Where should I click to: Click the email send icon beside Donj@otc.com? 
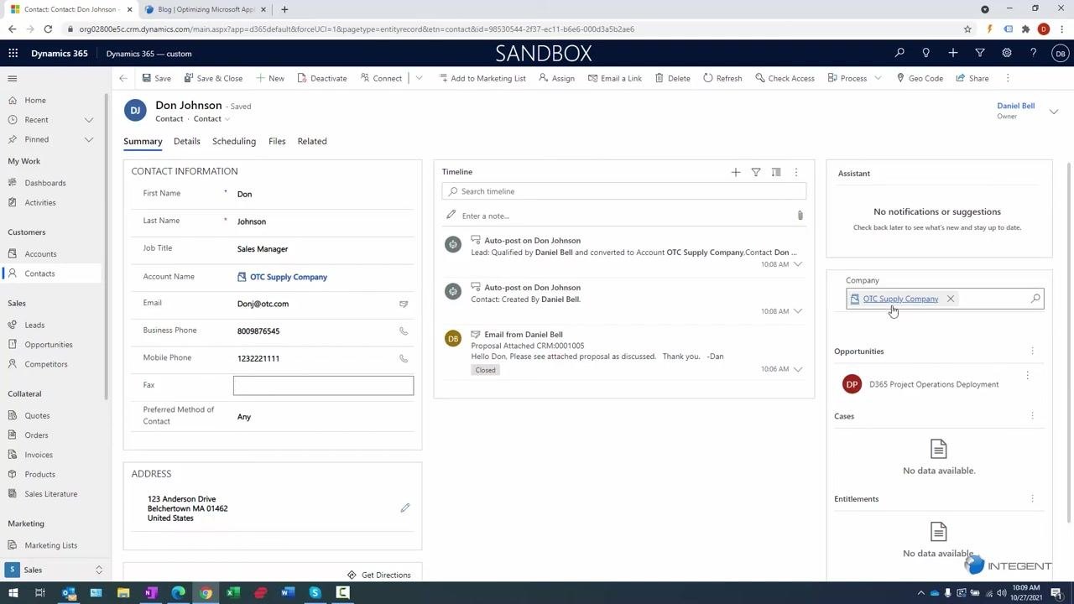404,304
